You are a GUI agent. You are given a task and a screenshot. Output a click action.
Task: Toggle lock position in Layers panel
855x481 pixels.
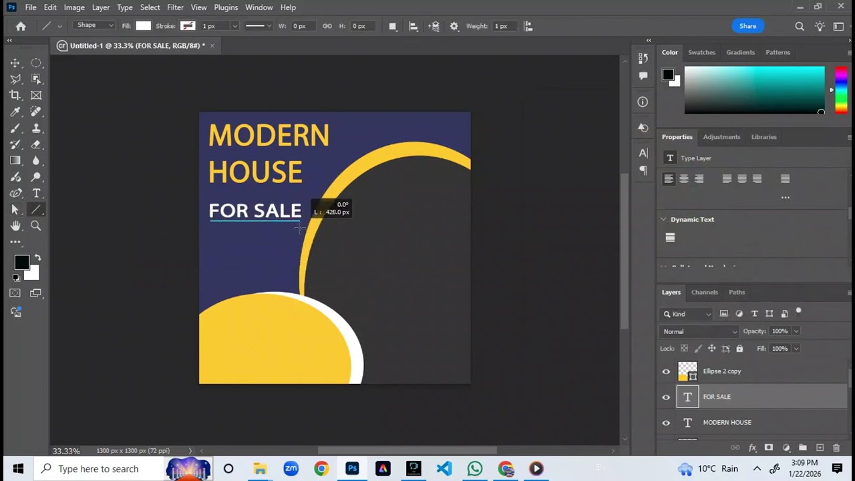point(711,348)
